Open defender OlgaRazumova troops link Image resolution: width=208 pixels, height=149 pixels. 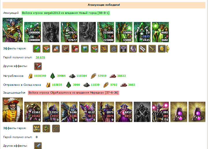74,93
